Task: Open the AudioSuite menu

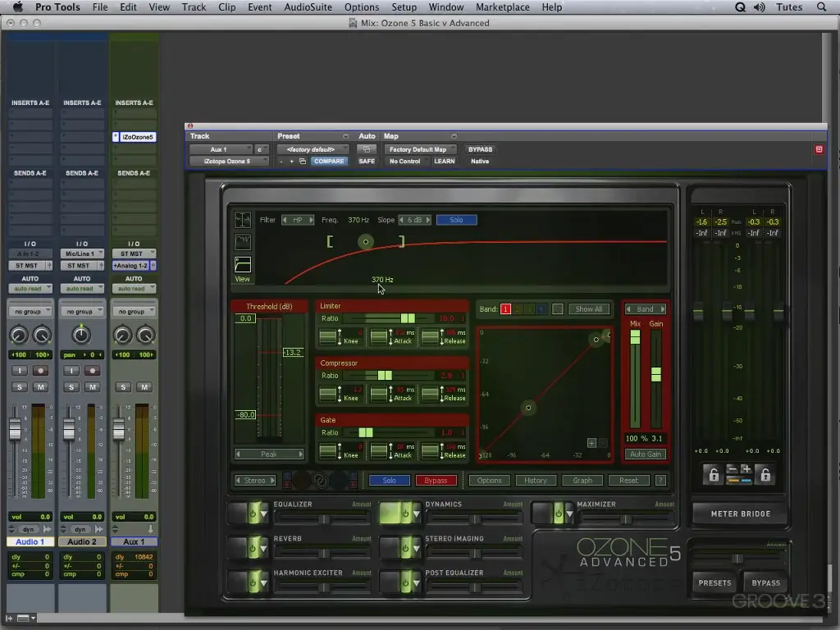Action: 308,7
